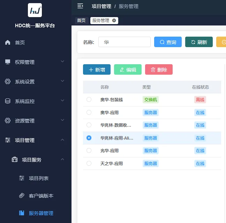226x223 pixels.
Task: Open 客户端版本 menu item
Action: [41, 196]
